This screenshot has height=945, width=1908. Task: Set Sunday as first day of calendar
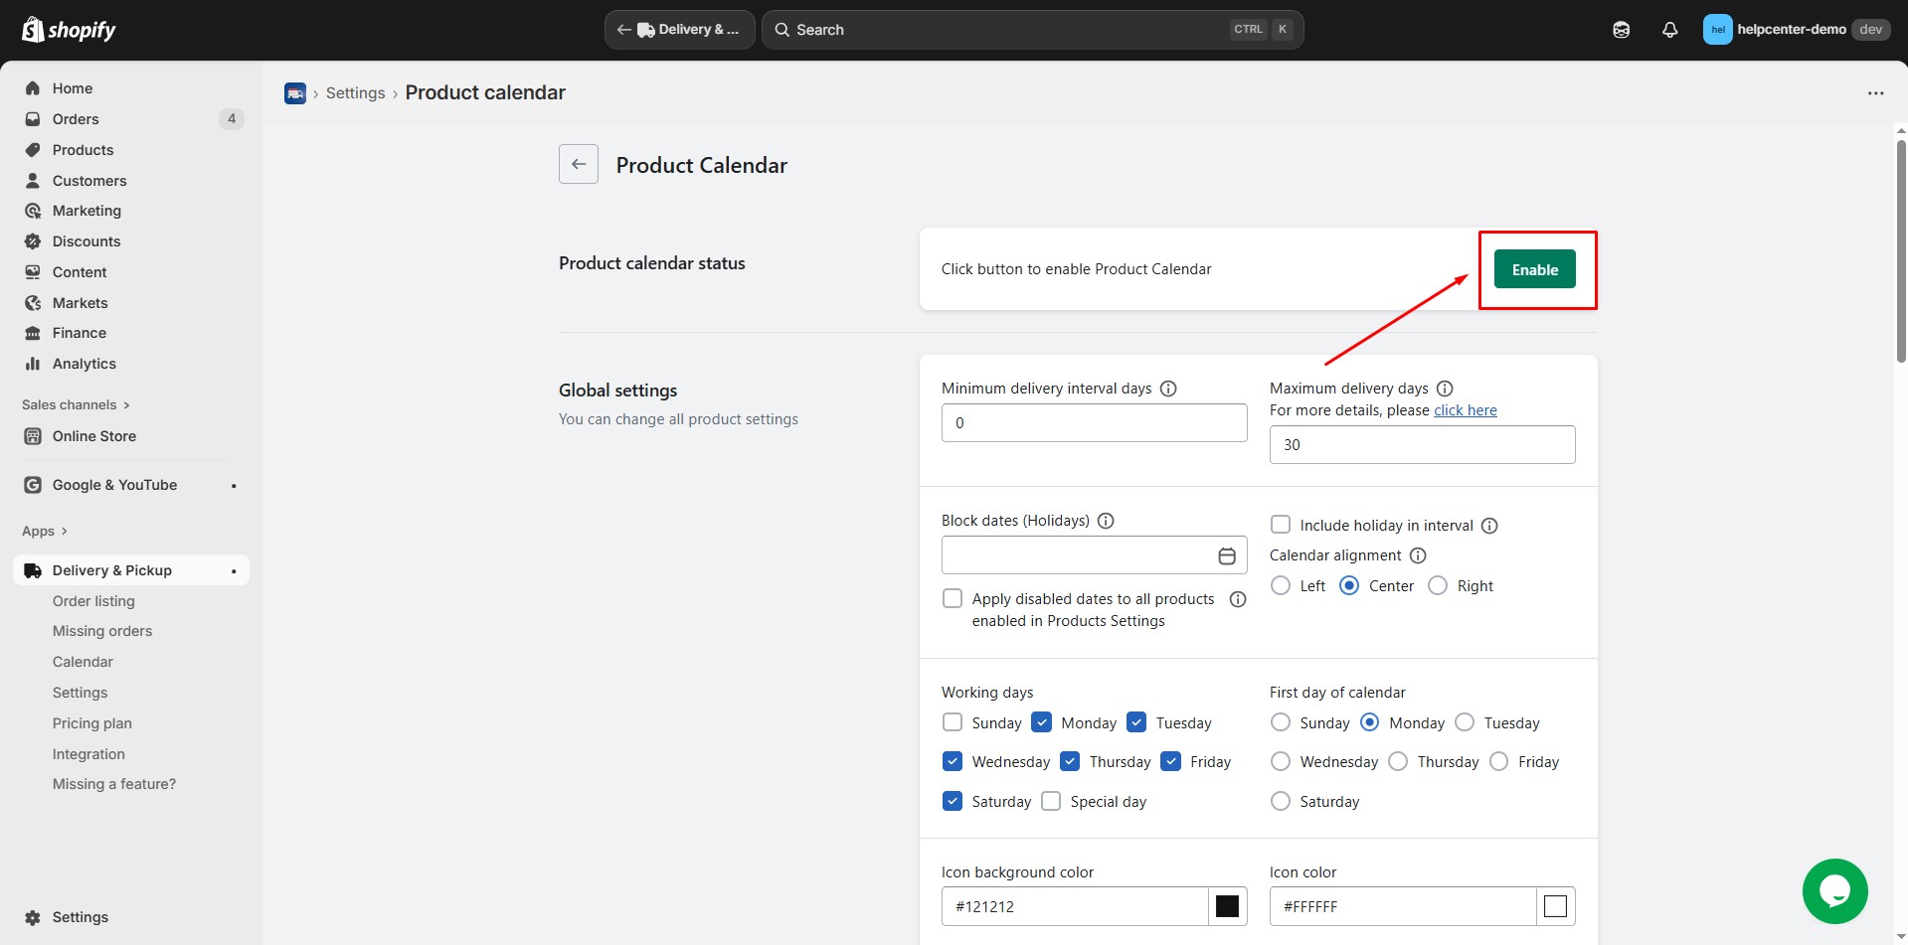pyautogui.click(x=1280, y=722)
